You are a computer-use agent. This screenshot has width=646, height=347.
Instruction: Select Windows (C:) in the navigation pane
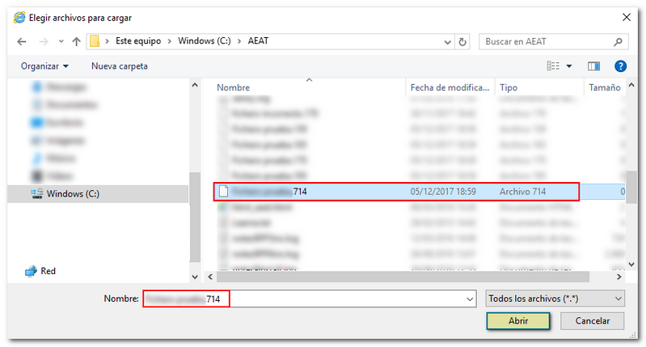click(72, 193)
